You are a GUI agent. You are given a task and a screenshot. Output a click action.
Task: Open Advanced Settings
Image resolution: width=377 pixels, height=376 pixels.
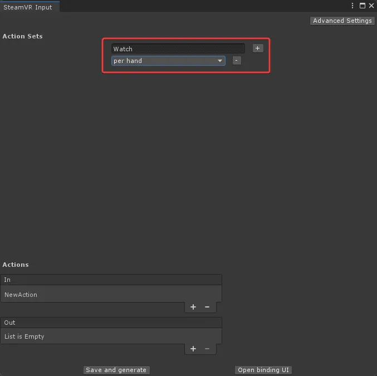(342, 21)
